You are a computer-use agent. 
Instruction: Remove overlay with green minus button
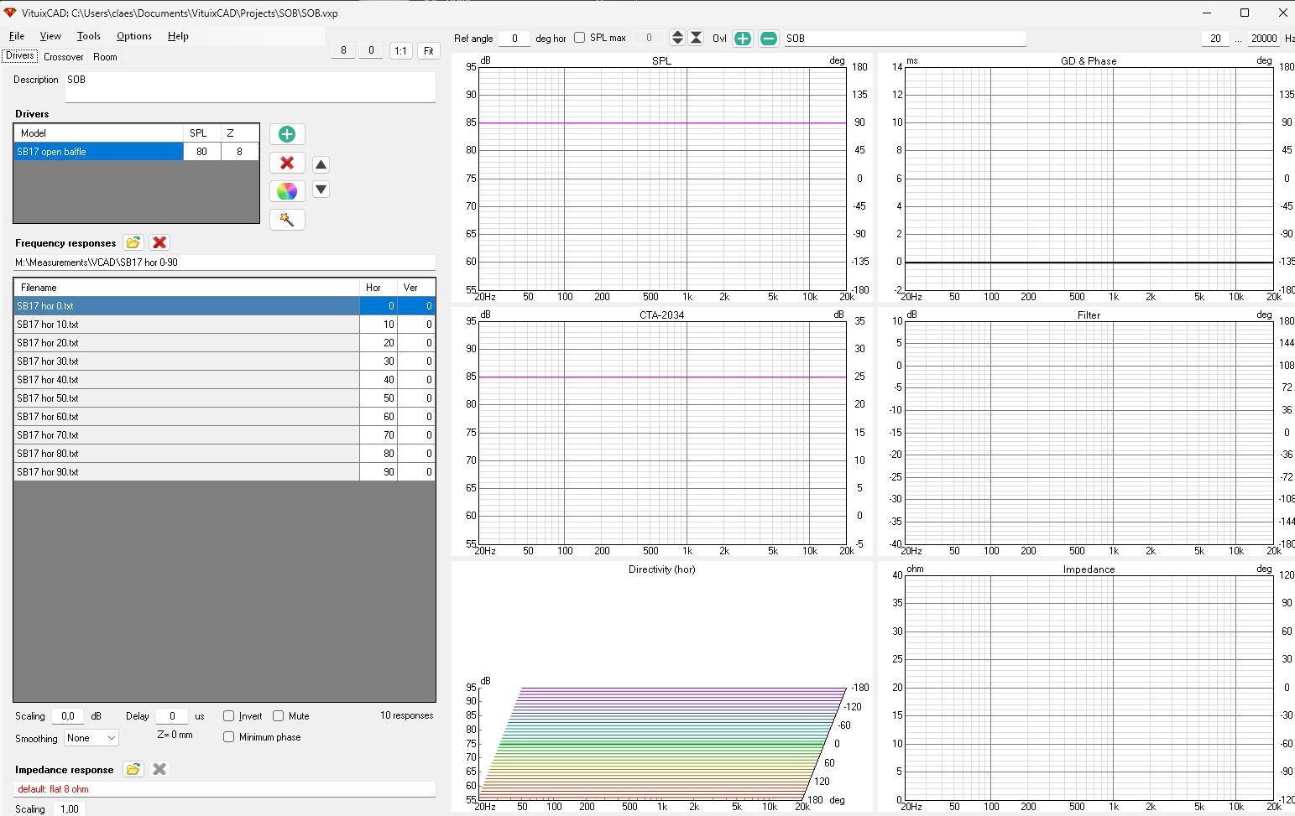click(769, 38)
